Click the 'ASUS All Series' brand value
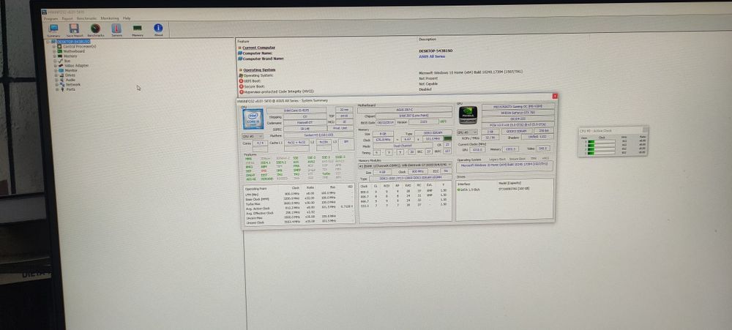Image resolution: width=732 pixels, height=330 pixels. tap(432, 56)
